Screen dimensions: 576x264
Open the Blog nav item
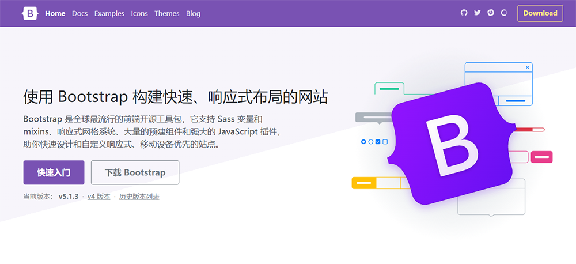tap(193, 14)
